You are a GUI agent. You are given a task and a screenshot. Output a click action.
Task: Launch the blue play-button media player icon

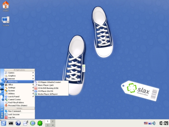pos(33,123)
